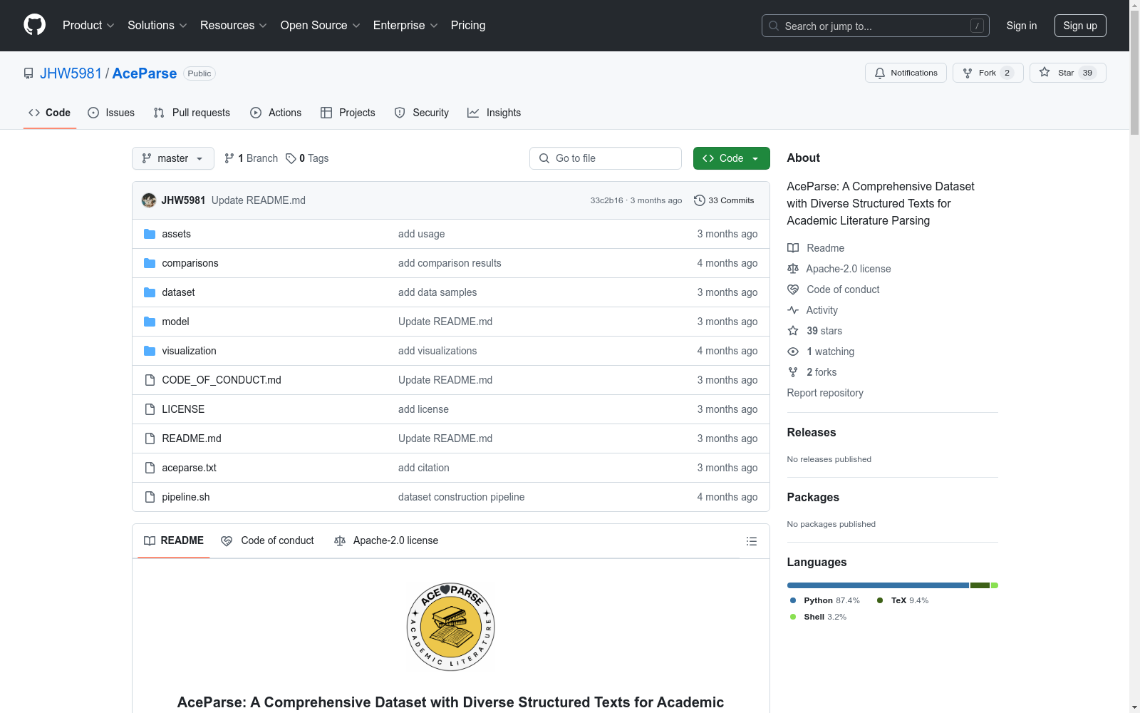This screenshot has width=1140, height=713.
Task: Click the Notifications bell icon
Action: pos(880,73)
